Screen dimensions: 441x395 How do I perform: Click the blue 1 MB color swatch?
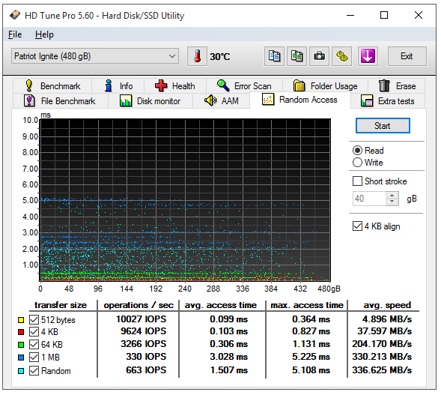click(x=21, y=358)
